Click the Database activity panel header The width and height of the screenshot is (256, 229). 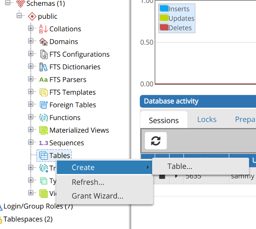pyautogui.click(x=198, y=101)
